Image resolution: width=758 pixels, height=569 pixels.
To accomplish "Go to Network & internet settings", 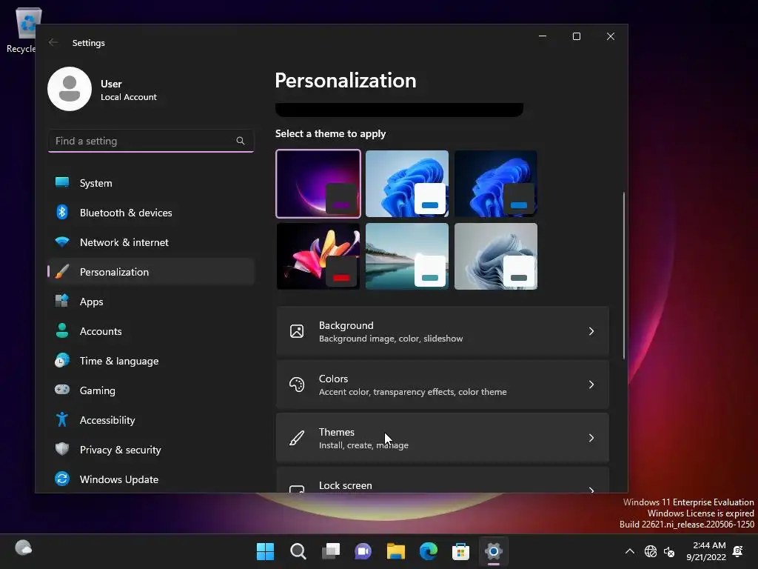I will tap(151, 242).
